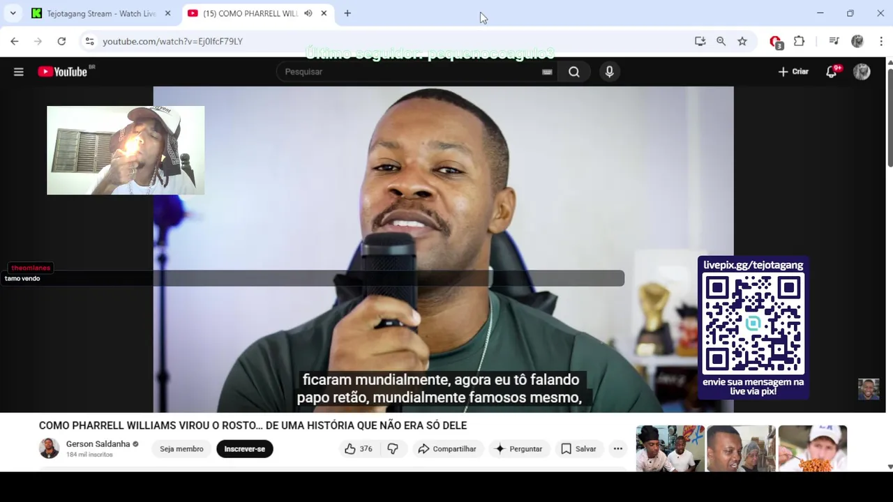Open the YouTube account avatar menu

(x=862, y=72)
